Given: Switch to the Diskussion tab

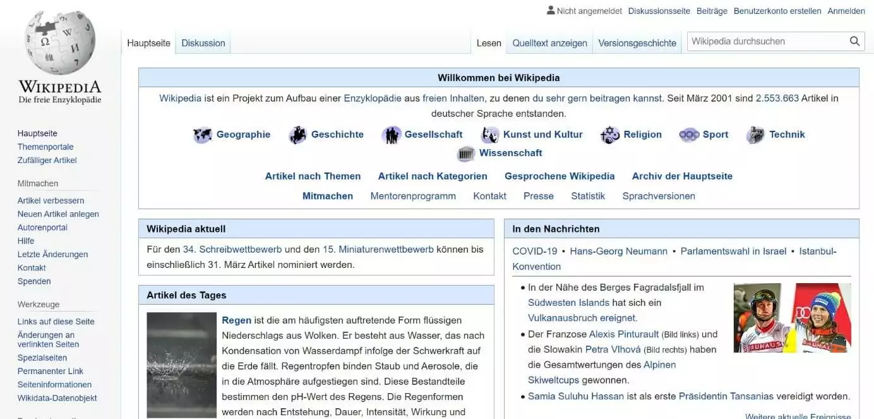Looking at the screenshot, I should 203,43.
